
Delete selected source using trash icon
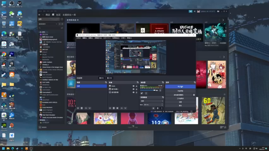(x=114, y=108)
